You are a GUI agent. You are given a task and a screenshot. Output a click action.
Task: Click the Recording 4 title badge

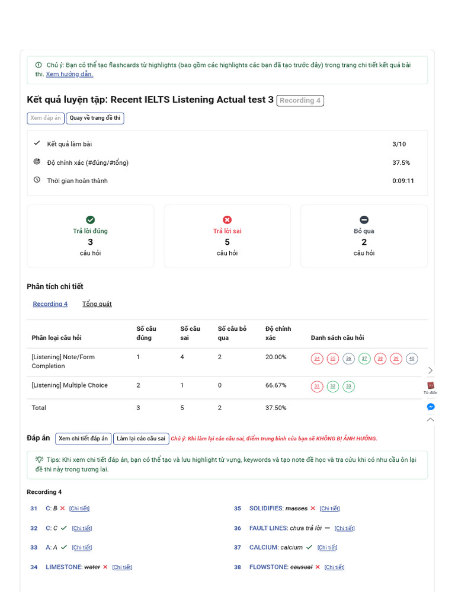point(300,101)
